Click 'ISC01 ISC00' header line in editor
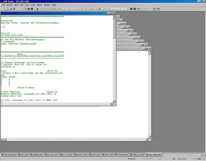 point(8,77)
